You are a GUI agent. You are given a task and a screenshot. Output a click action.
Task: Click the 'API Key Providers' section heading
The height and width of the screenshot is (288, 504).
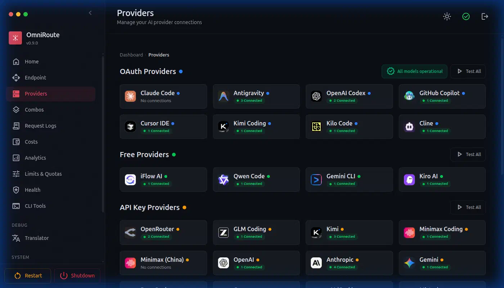[150, 207]
